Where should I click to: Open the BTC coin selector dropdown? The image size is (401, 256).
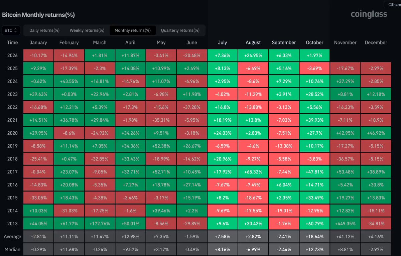[11, 30]
